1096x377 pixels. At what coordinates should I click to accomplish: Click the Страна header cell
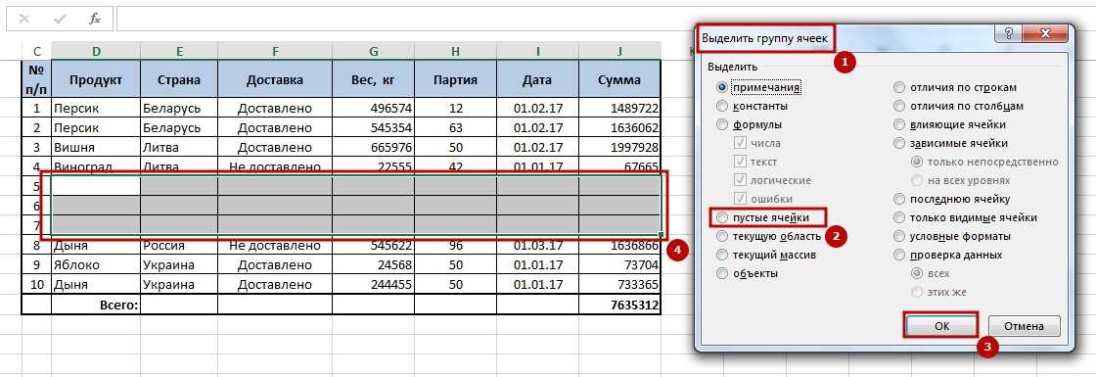coord(180,79)
